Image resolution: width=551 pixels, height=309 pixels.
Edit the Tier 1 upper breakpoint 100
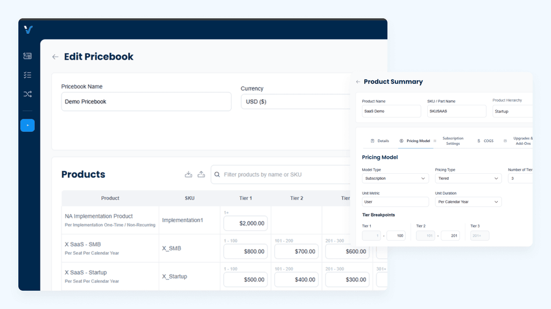[x=396, y=236]
